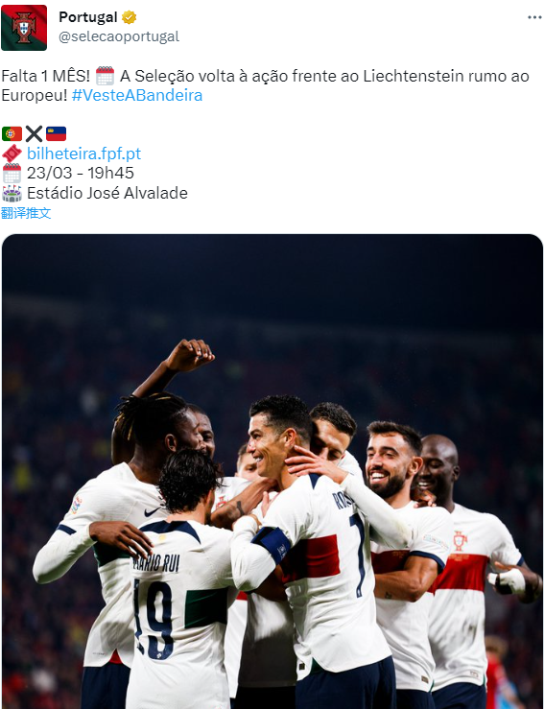Image resolution: width=544 pixels, height=709 pixels.
Task: Visit the bilheteira.fpf.pt link
Action: pyautogui.click(x=84, y=154)
